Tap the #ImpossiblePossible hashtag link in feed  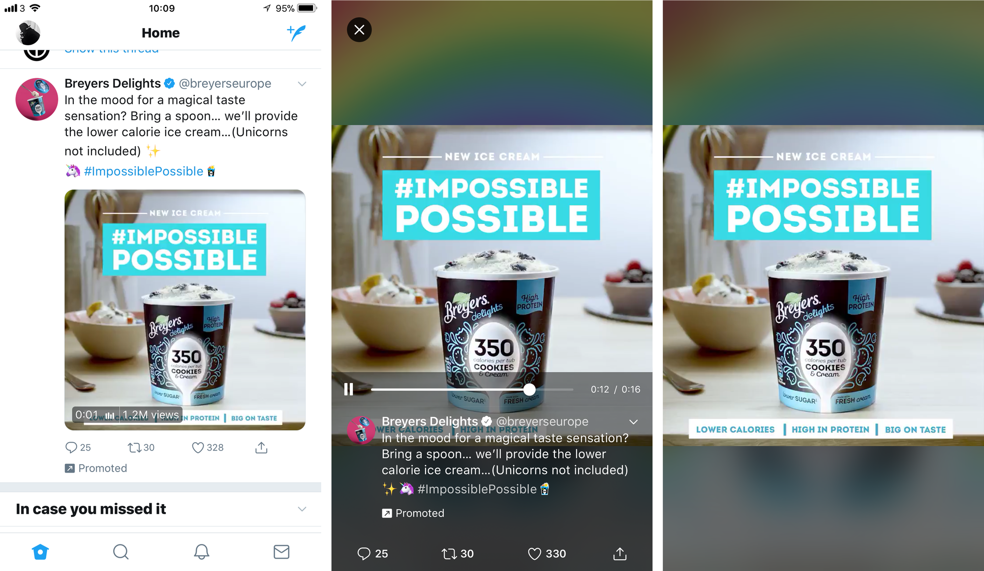point(143,171)
